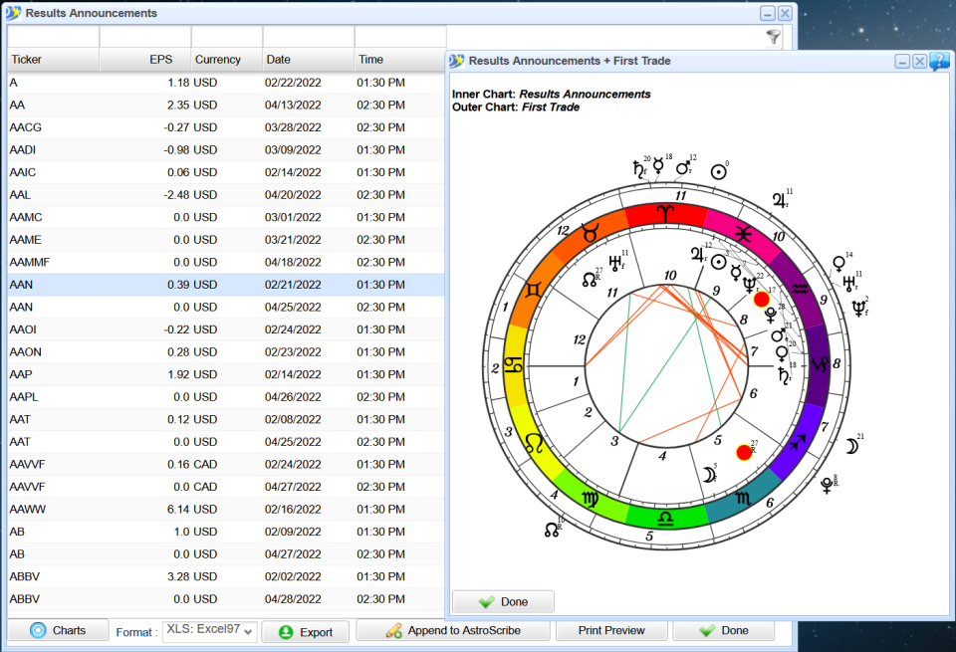This screenshot has width=956, height=652.
Task: Click the outer chart Jupiter symbol
Action: pyautogui.click(x=779, y=200)
